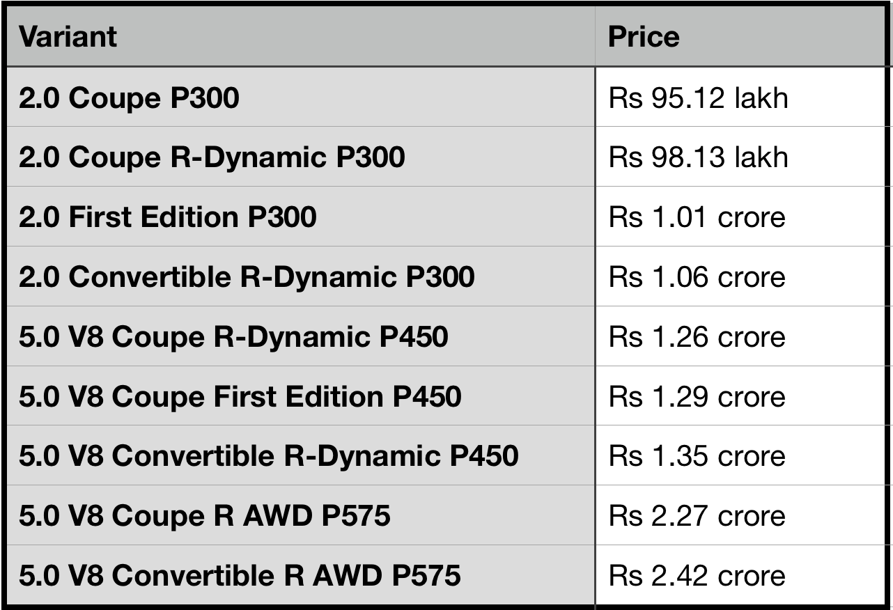Select the 5.0 V8 Coupe R AWD P575 cell
Screen dimensions: 893x610
205,516
